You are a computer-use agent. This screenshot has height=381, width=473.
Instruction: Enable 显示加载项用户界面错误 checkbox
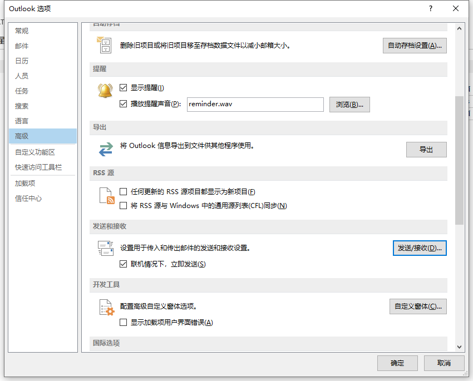click(x=123, y=323)
